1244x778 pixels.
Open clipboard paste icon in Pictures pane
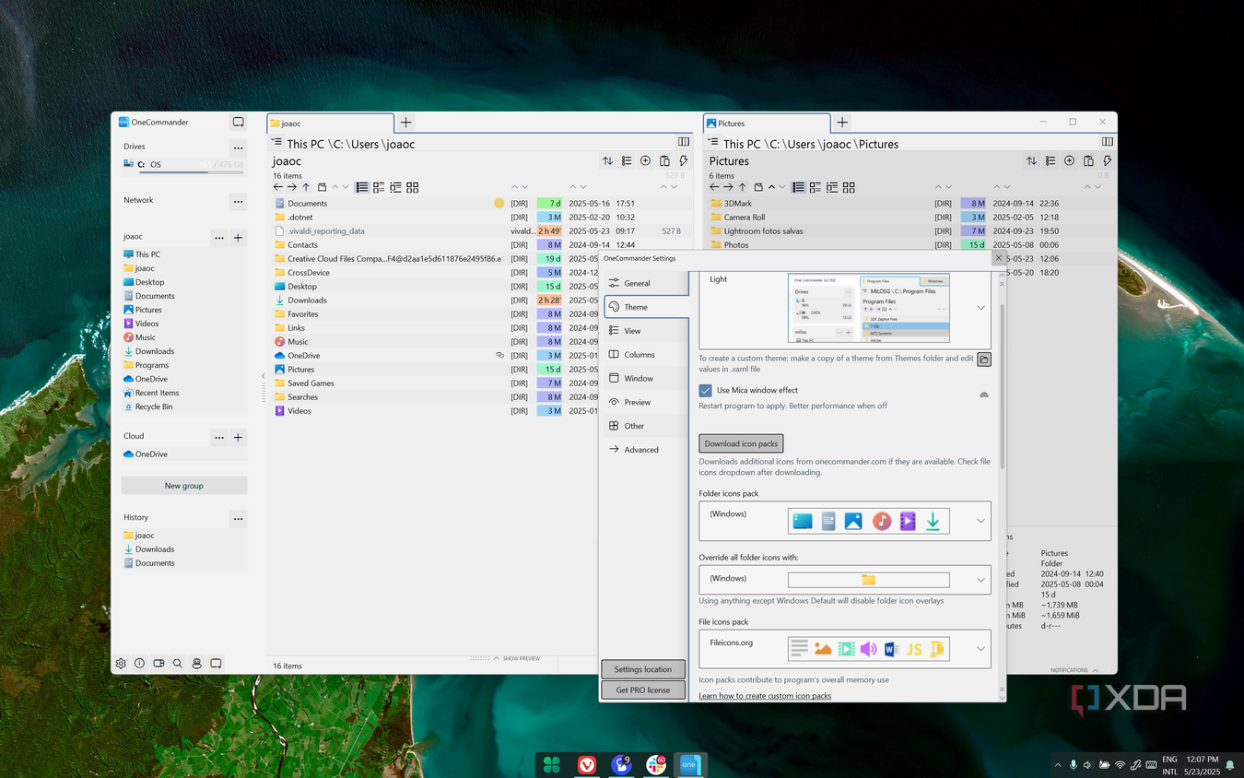pyautogui.click(x=1088, y=161)
